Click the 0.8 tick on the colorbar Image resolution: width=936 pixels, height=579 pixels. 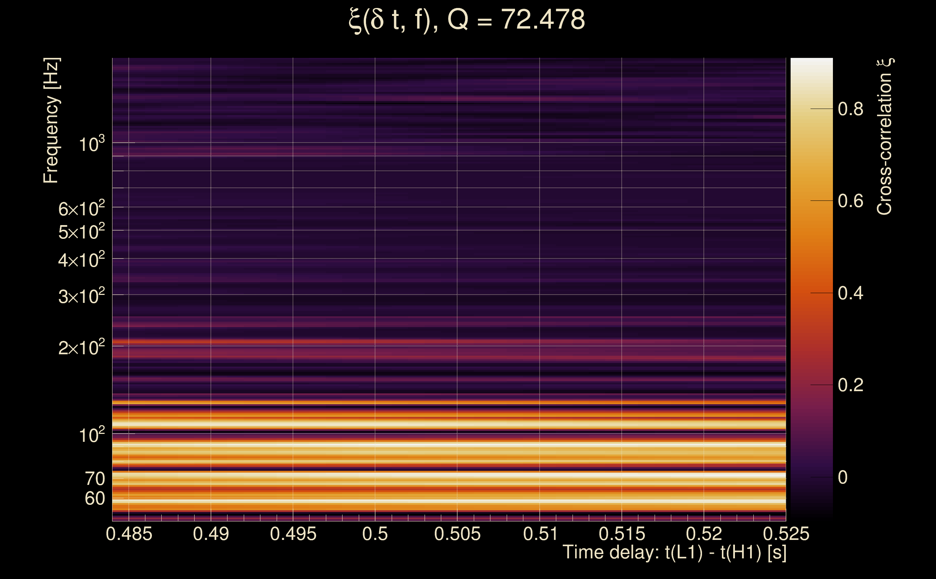coord(850,109)
